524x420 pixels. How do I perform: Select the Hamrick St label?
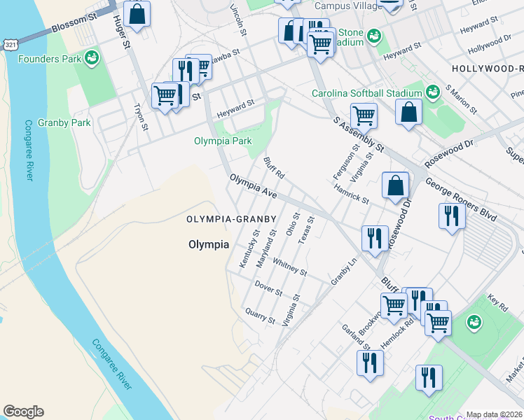click(351, 194)
